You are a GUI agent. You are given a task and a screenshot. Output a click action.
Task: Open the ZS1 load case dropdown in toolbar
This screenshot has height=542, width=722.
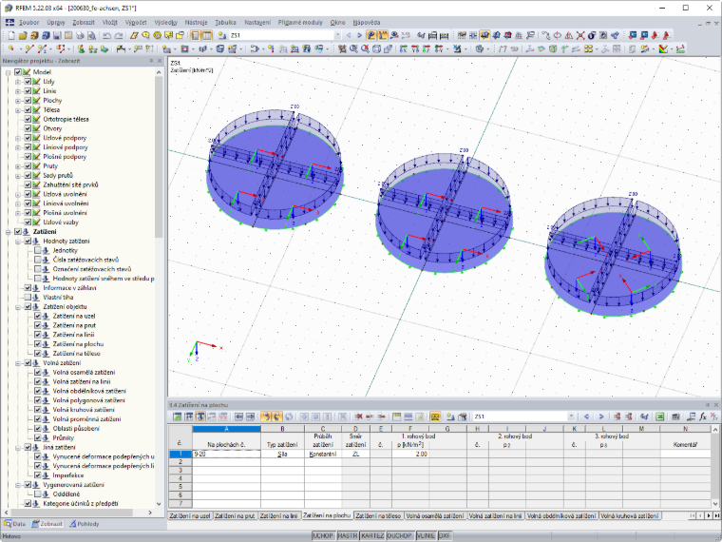[x=337, y=35]
